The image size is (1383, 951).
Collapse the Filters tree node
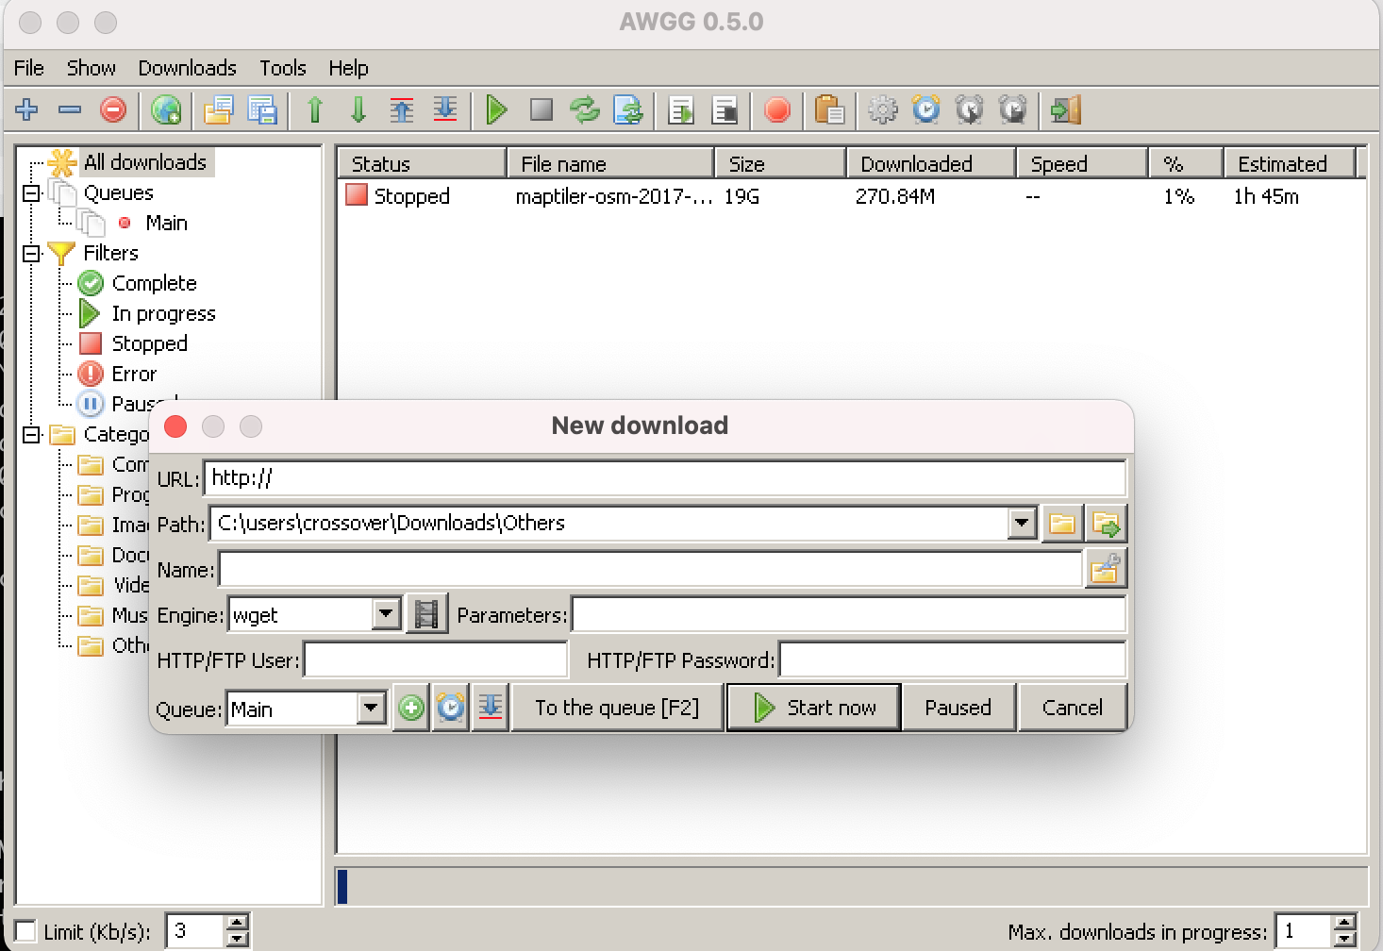tap(32, 254)
